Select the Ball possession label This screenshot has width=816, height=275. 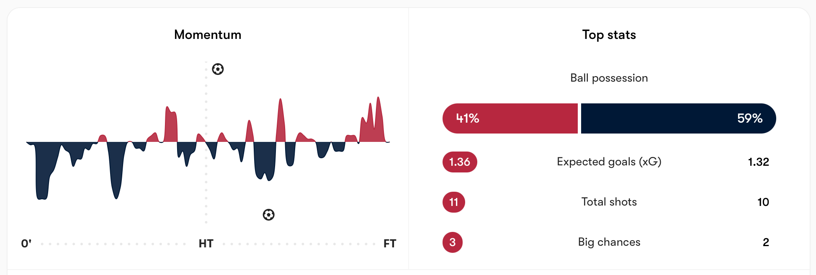pyautogui.click(x=609, y=78)
